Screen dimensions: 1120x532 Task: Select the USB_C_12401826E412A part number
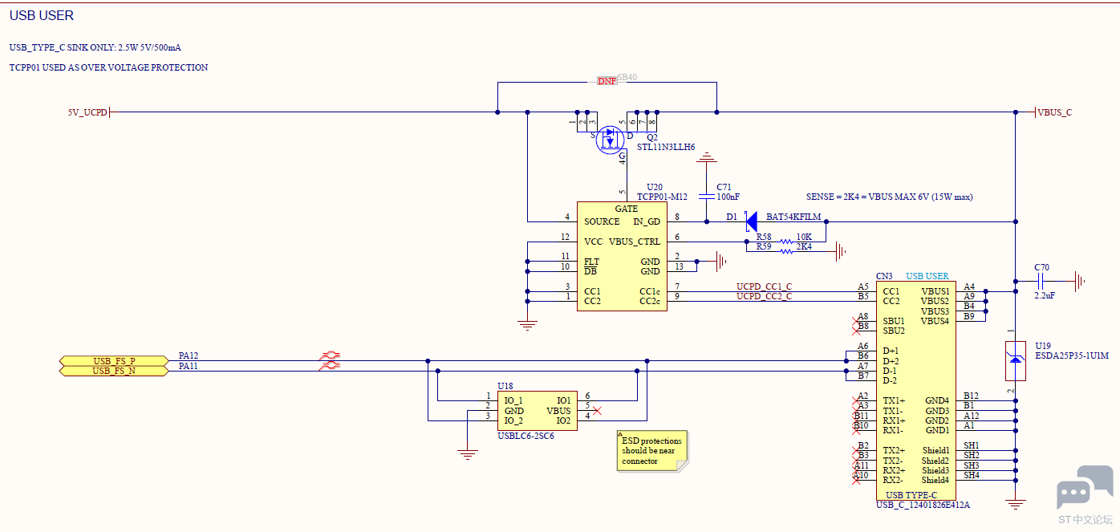point(923,506)
